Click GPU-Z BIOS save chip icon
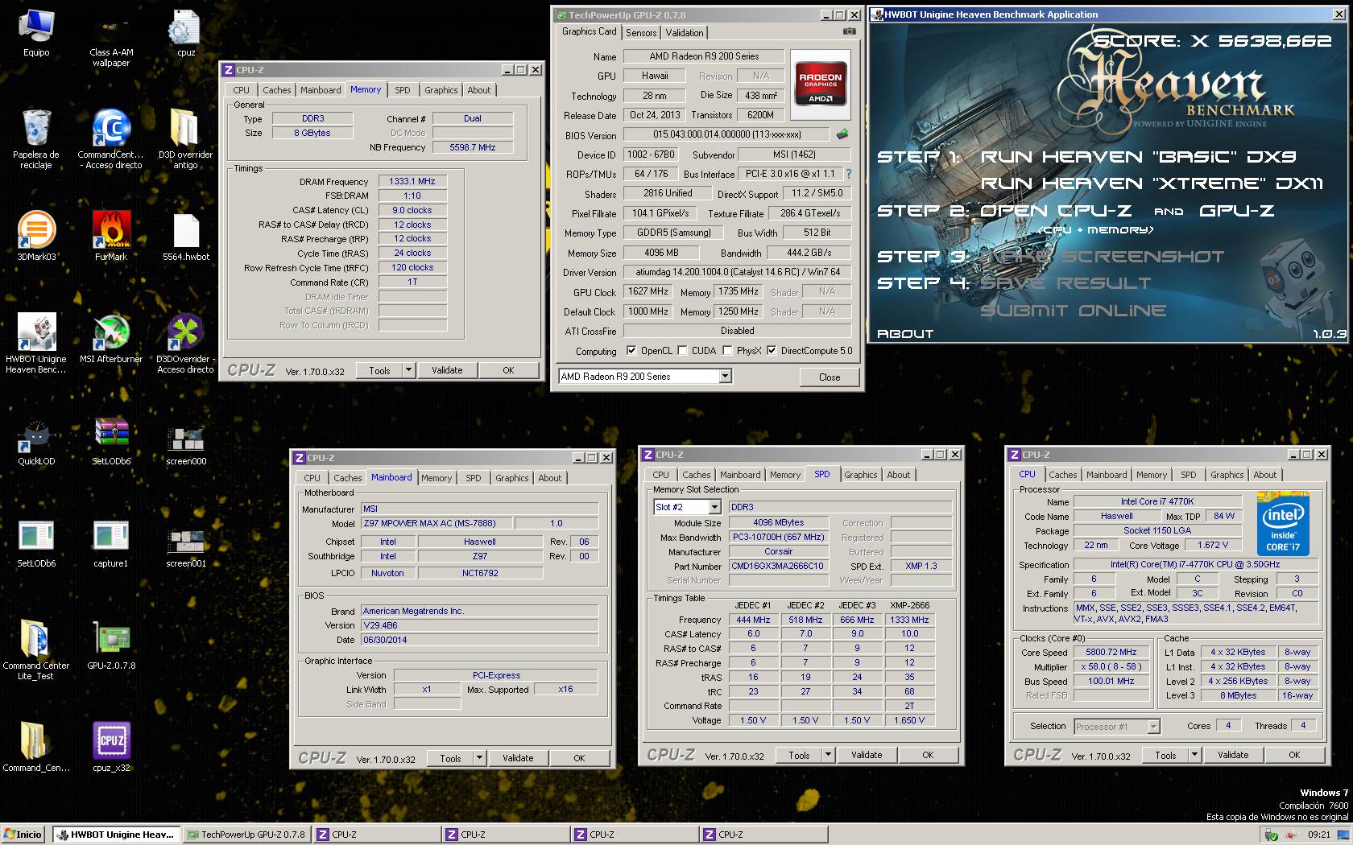1353x845 pixels. 842,134
